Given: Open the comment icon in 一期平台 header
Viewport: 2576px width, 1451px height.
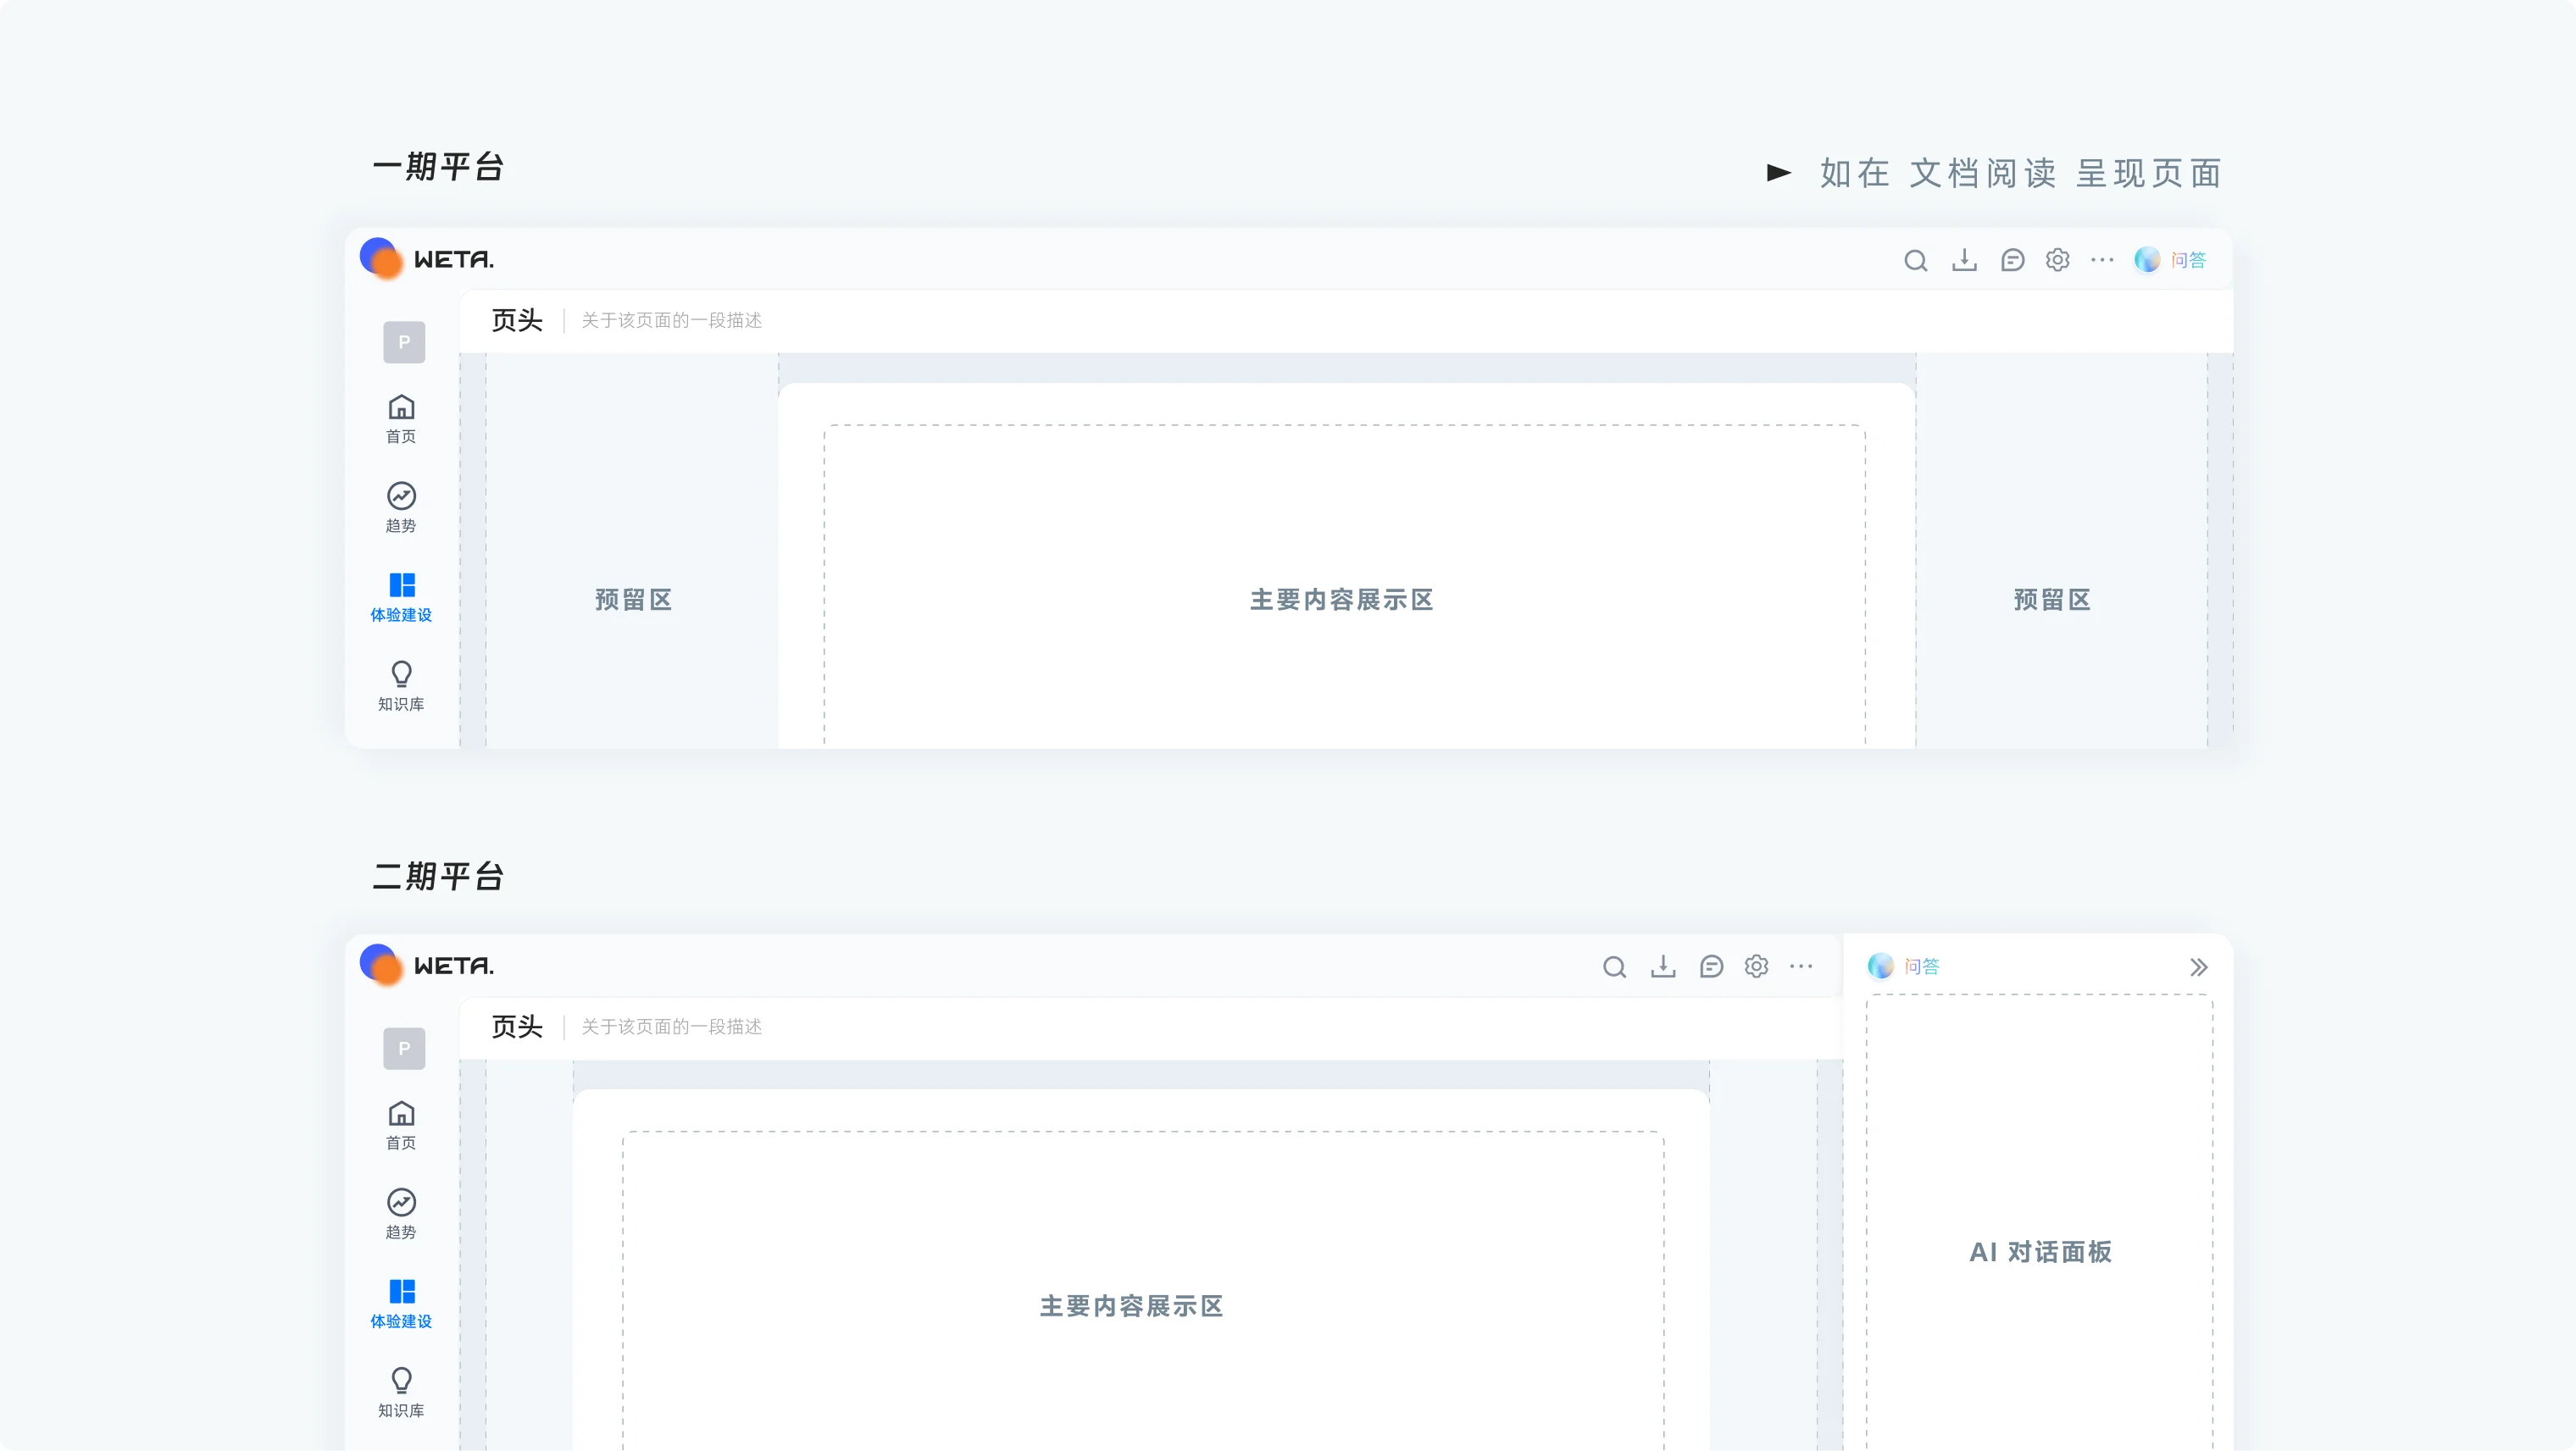Looking at the screenshot, I should pos(2012,261).
